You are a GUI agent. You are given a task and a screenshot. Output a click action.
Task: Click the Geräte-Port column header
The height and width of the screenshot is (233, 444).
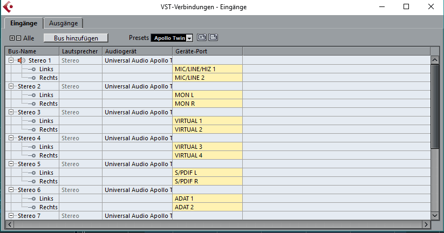click(207, 51)
